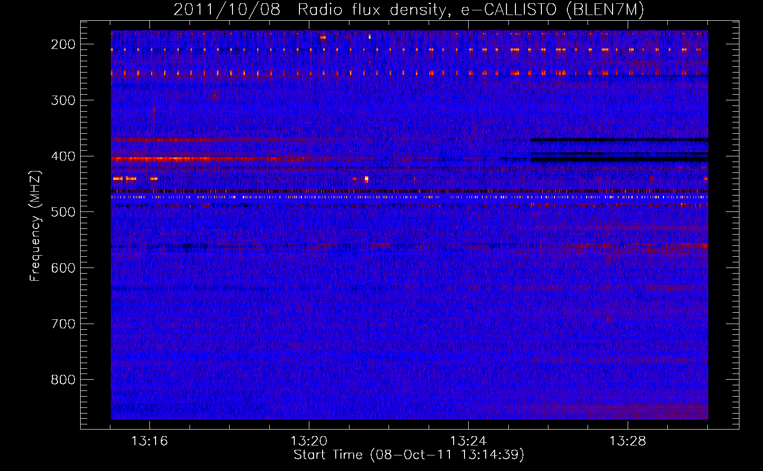Click the plot title "Radio flux density, e-CALLISTO (BLEN7M)"

click(x=471, y=10)
